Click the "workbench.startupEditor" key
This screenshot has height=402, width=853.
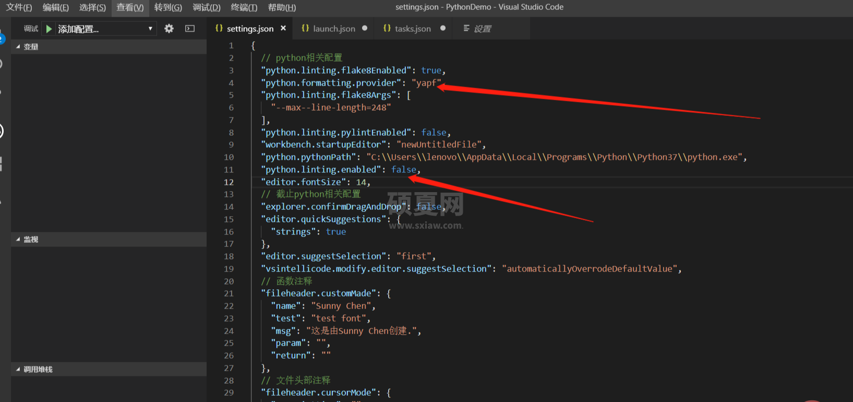pos(323,145)
